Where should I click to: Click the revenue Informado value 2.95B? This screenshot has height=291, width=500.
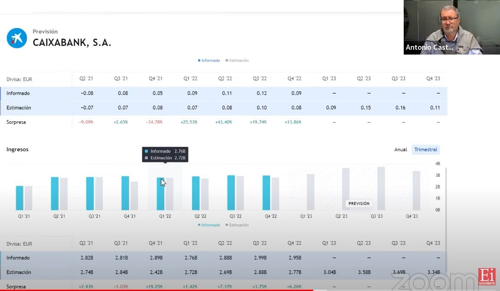coord(295,258)
